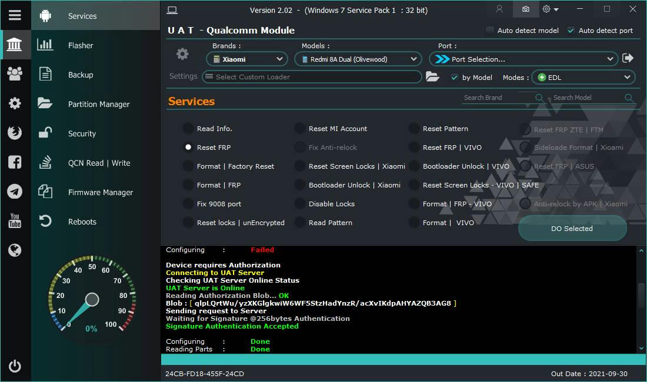Click the log scrollbar up arrow
The image size is (647, 382).
pyautogui.click(x=641, y=250)
